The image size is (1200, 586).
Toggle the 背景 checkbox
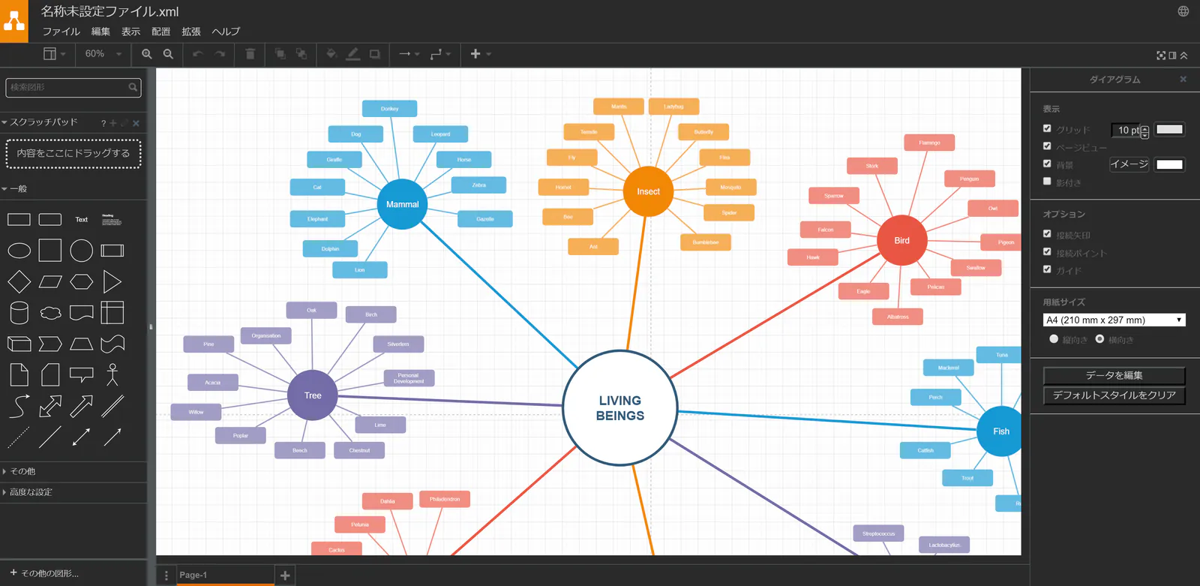point(1047,164)
